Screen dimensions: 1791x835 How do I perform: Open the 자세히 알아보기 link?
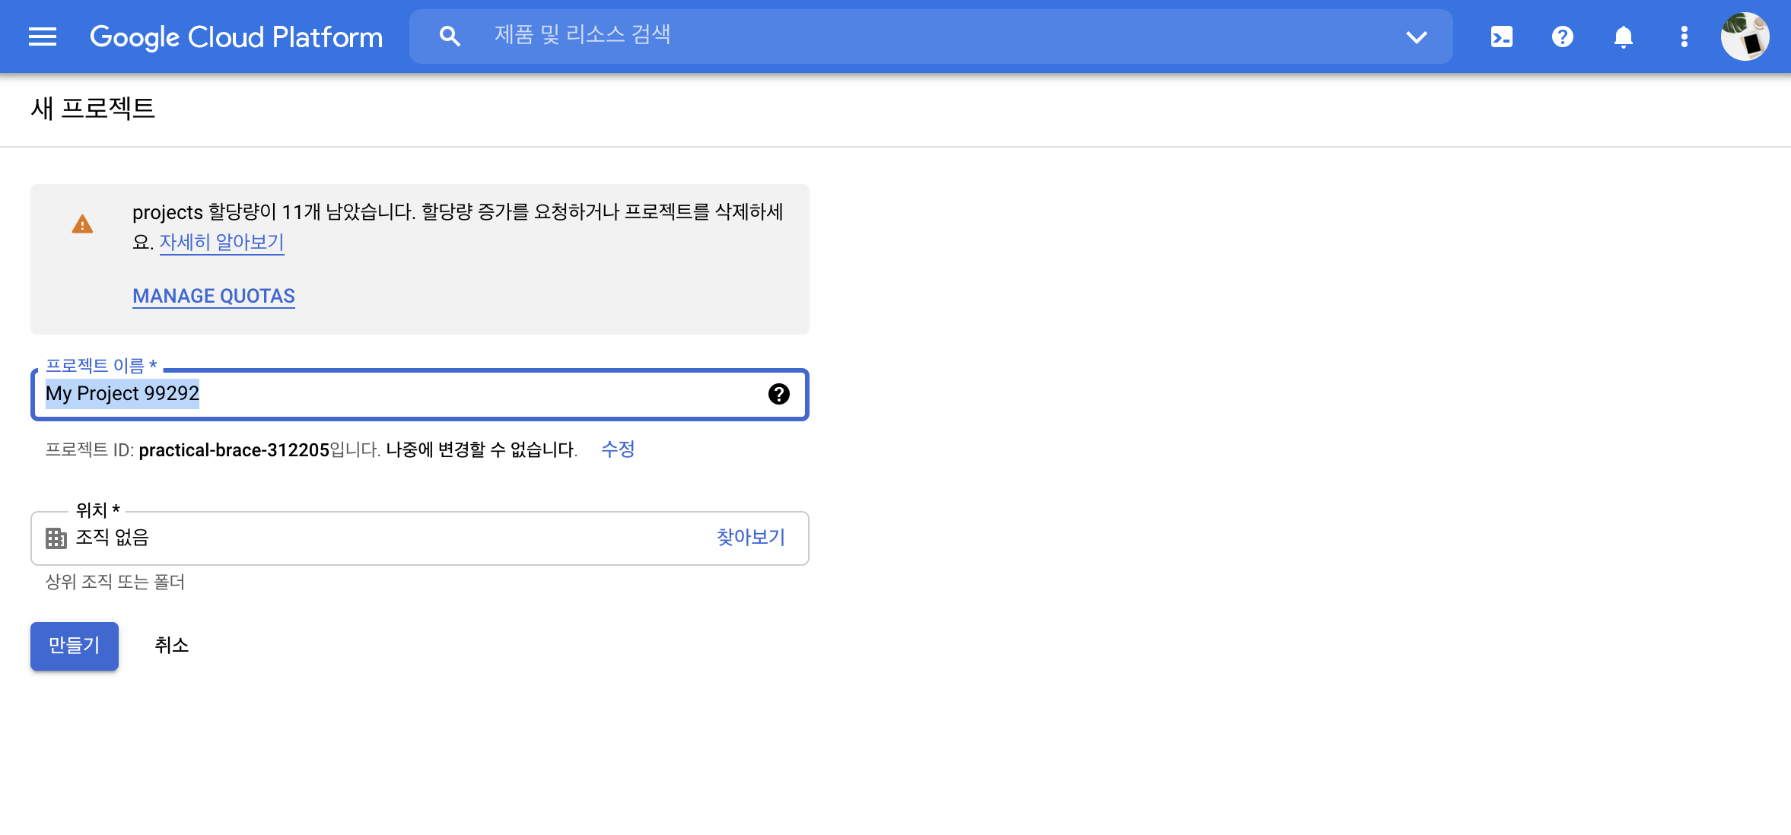click(x=221, y=243)
